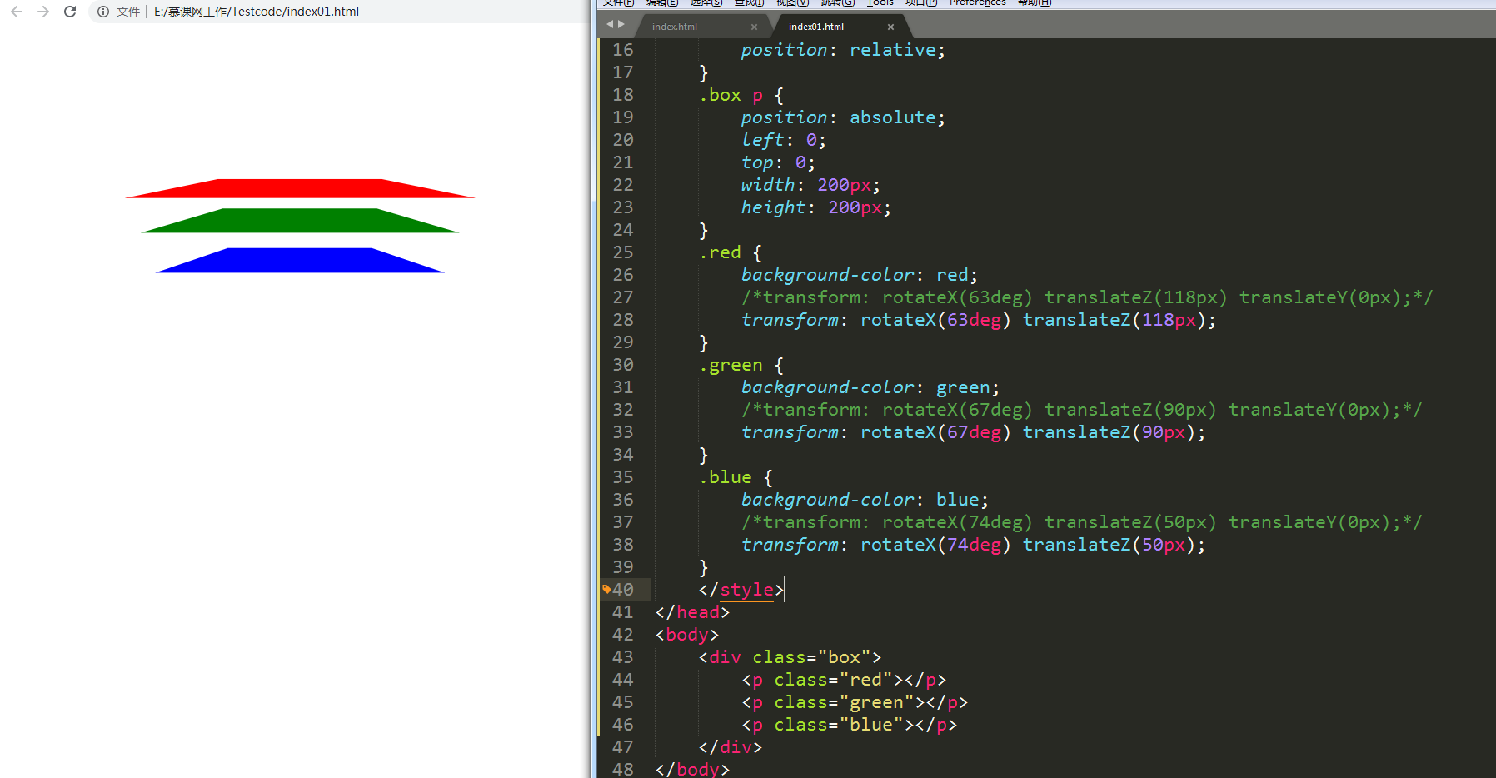
Task: Click 'background-color: green;' line
Action: coord(870,387)
